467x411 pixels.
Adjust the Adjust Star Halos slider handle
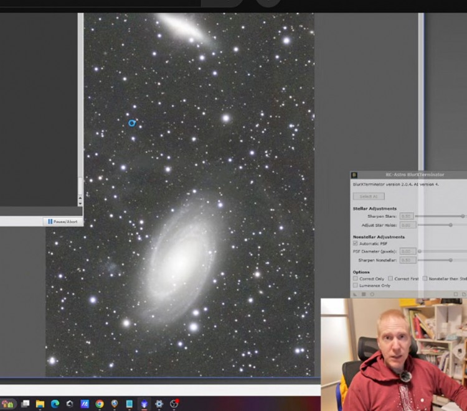[x=451, y=225]
